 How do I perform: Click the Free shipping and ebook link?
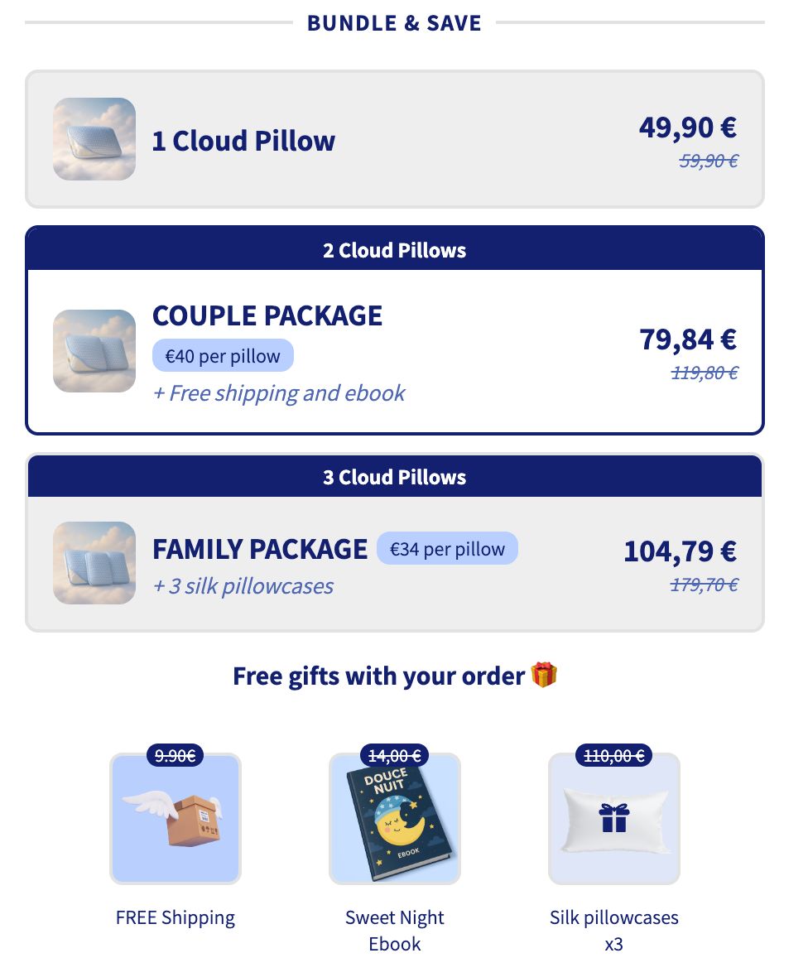click(278, 392)
